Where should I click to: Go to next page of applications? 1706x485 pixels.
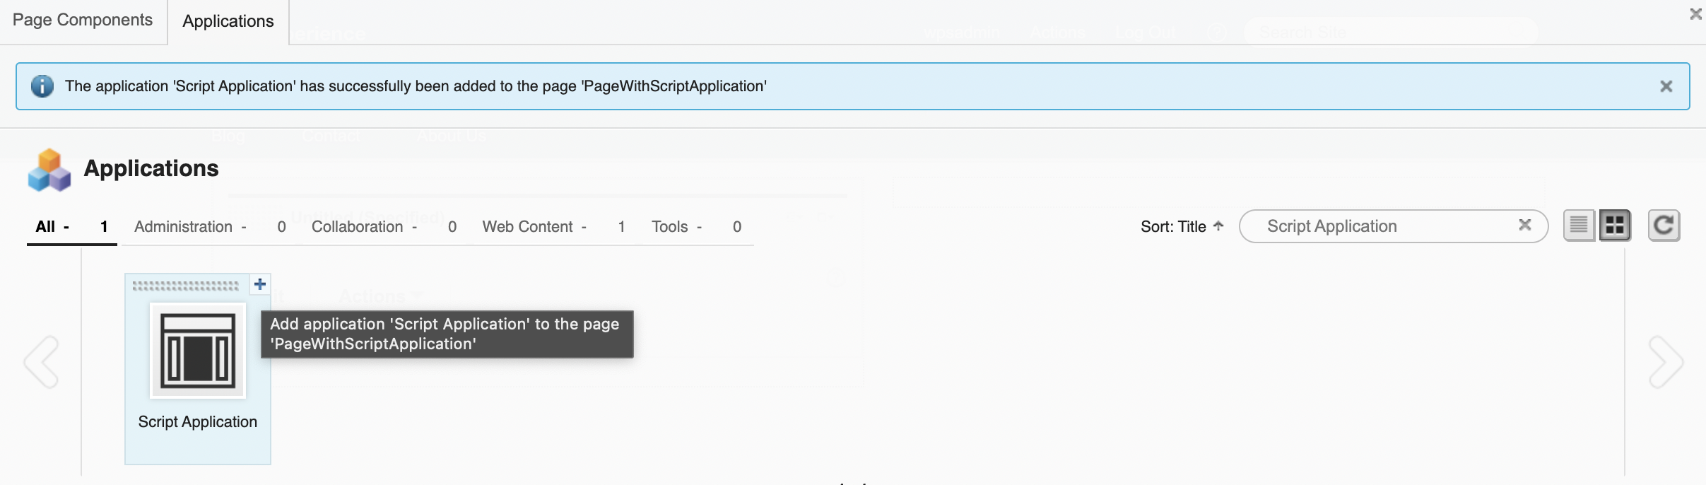1666,362
